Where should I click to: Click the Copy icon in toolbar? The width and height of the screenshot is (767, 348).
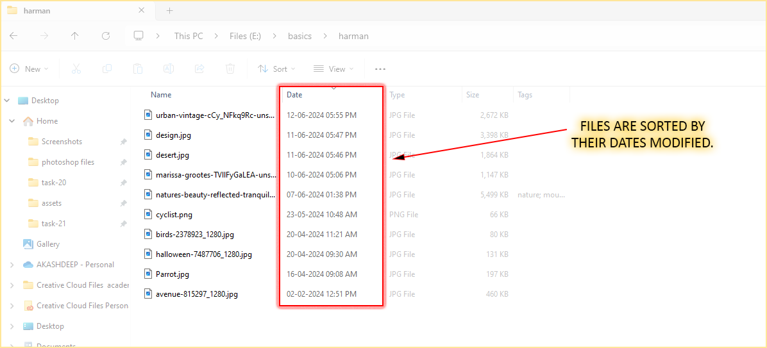coord(107,69)
